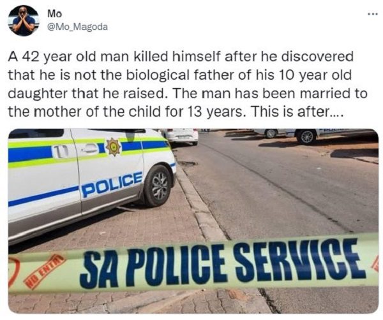Click the police van's side window
This screenshot has width=383, height=320.
tap(35, 133)
